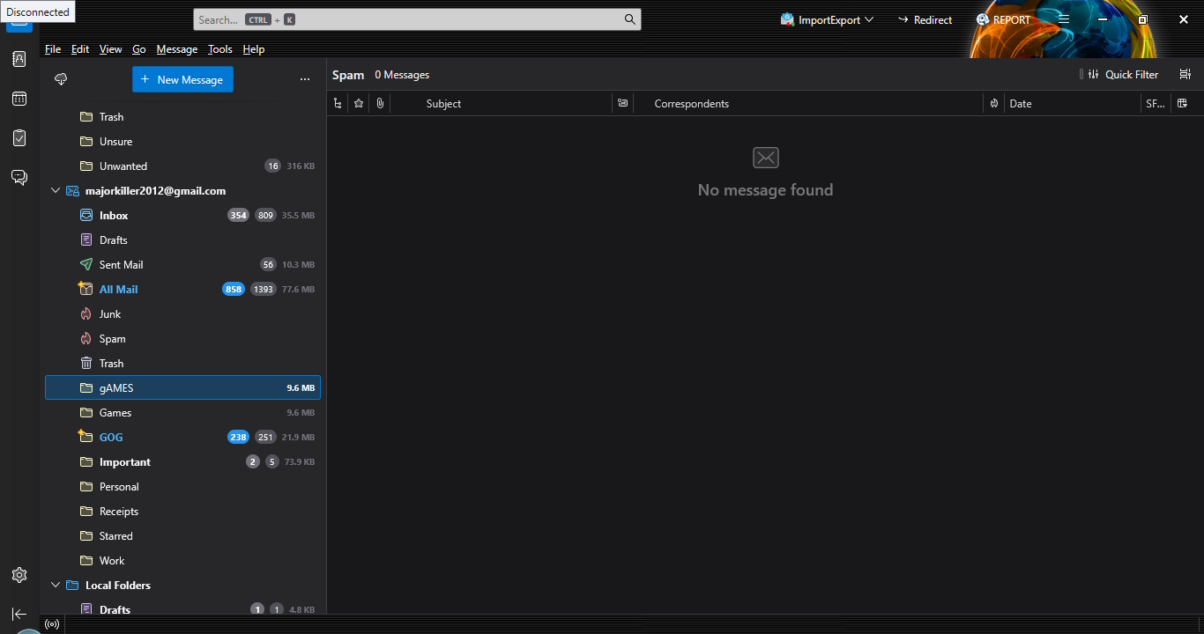Click the All Mail folder icon
Image resolution: width=1204 pixels, height=634 pixels.
coord(85,289)
